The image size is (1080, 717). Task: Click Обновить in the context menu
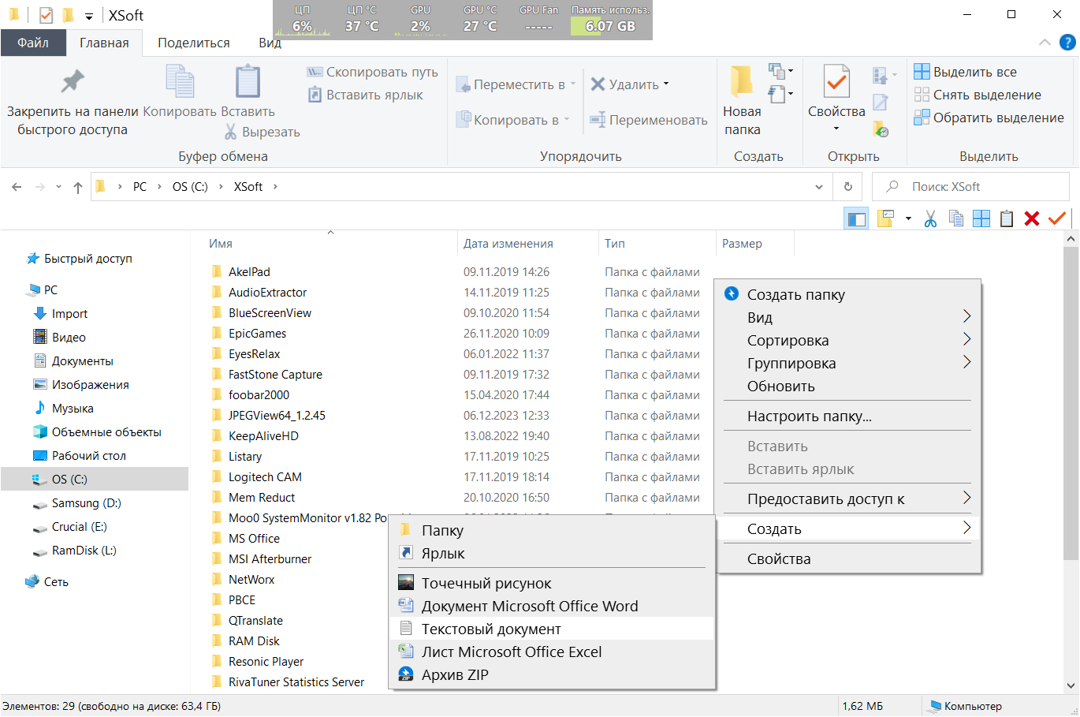847,386
